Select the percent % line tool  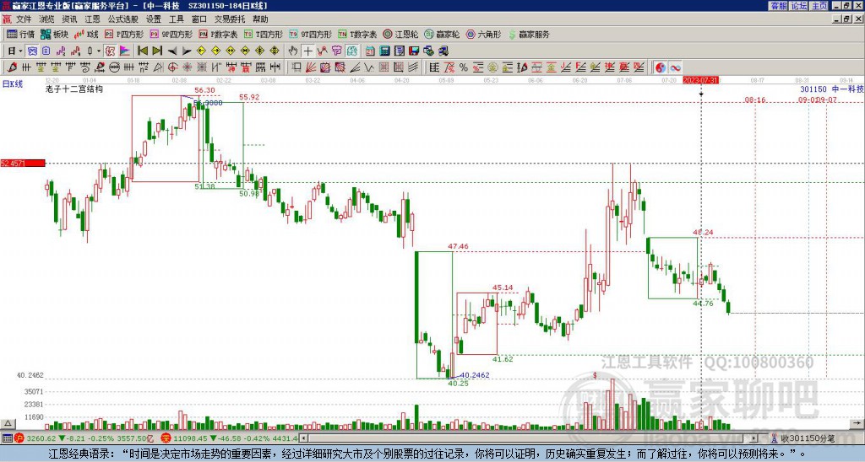tap(464, 67)
